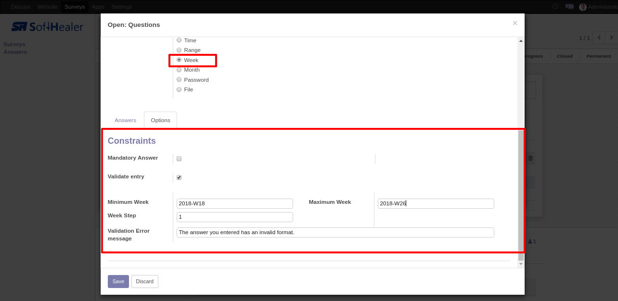This screenshot has height=301, width=618.
Task: Click the followers person icon
Action: (x=530, y=241)
